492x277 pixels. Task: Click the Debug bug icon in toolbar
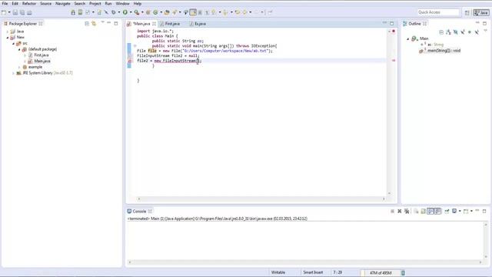click(x=114, y=12)
